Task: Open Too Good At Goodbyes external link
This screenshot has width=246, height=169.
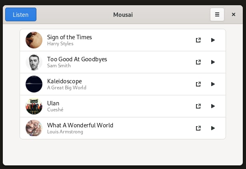Action: 198,62
